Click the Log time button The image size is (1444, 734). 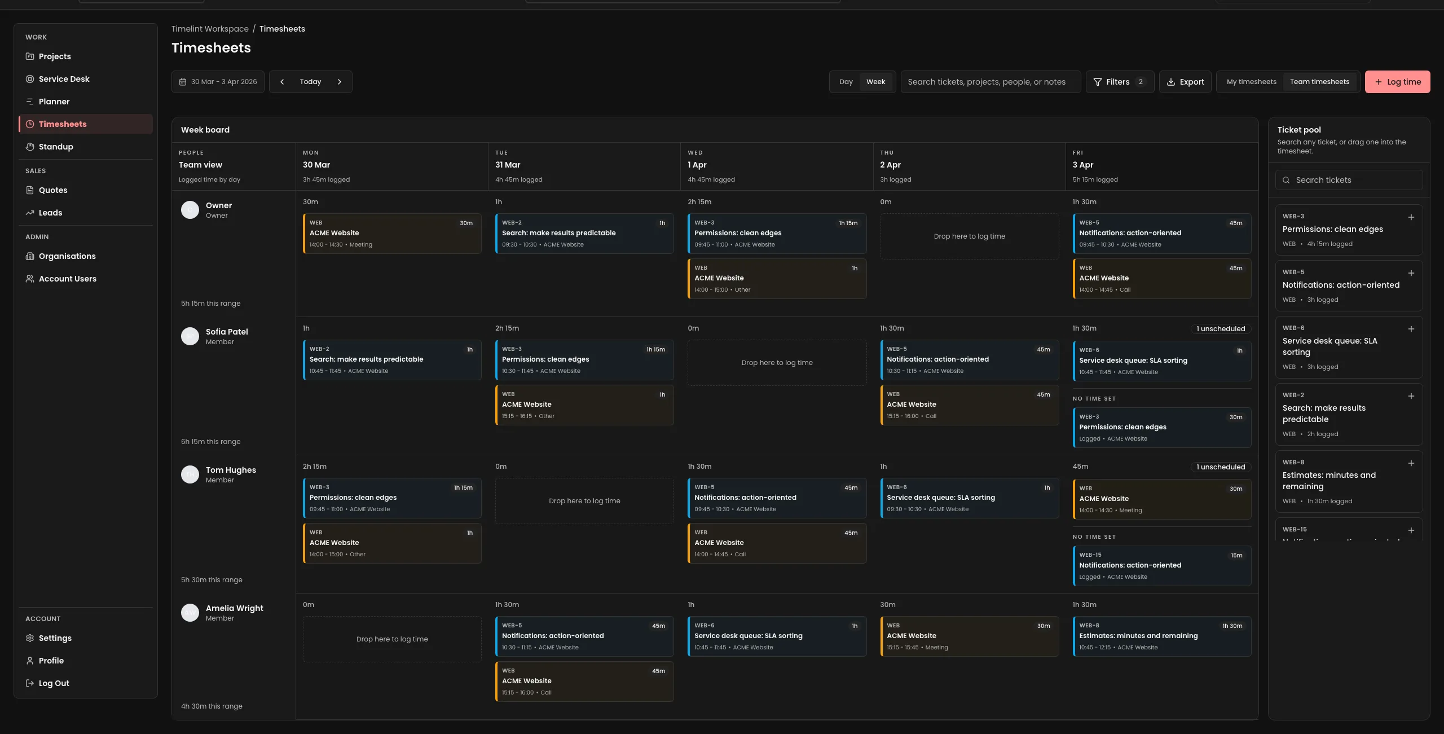coord(1397,82)
